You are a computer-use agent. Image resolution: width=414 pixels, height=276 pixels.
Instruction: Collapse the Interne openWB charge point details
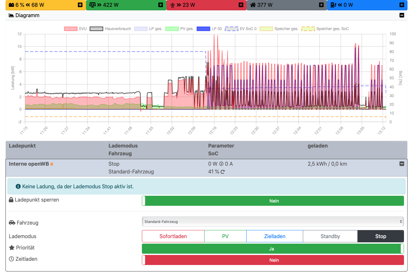pos(402,164)
